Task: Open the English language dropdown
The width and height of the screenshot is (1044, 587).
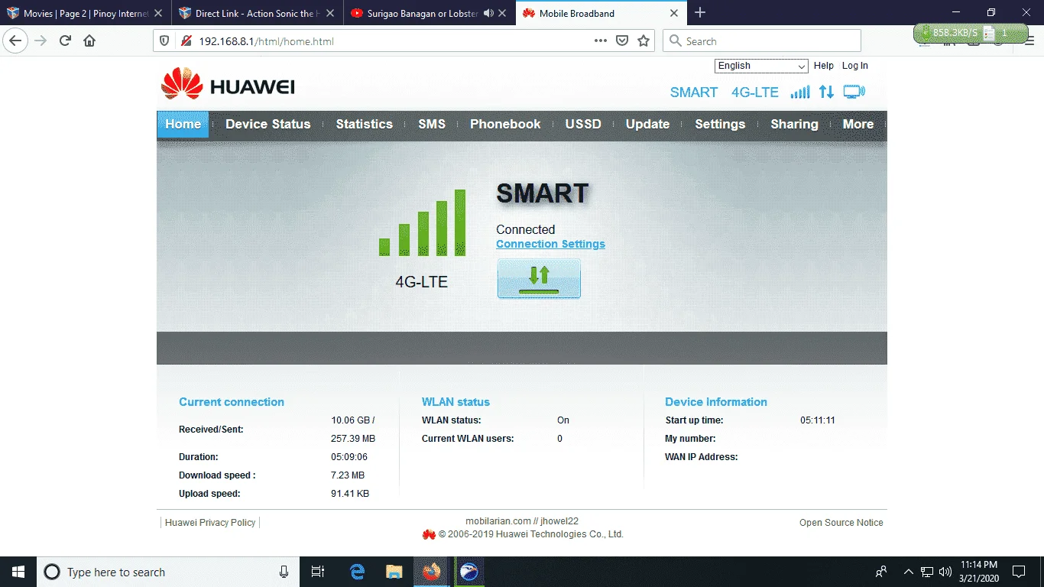Action: (x=761, y=66)
